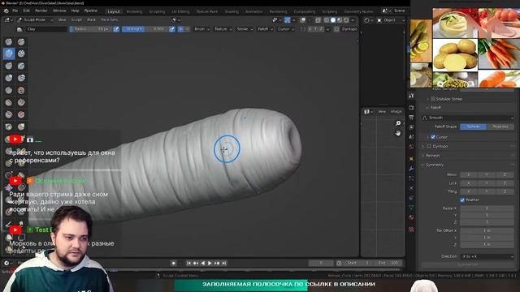Open the Brush settings dropdown
The image size is (520, 292).
(x=201, y=29)
